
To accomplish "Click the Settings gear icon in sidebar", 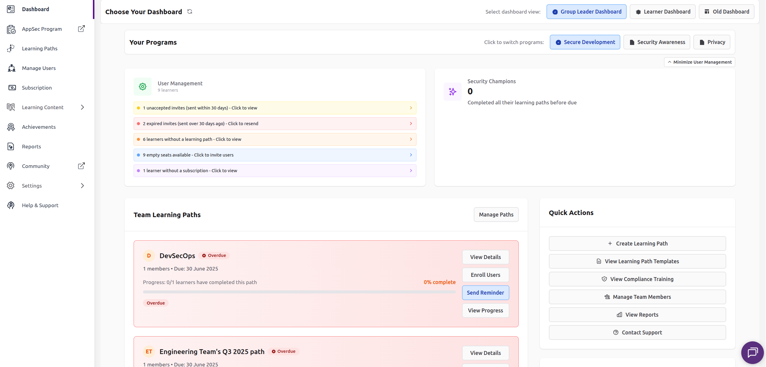I will [x=11, y=186].
